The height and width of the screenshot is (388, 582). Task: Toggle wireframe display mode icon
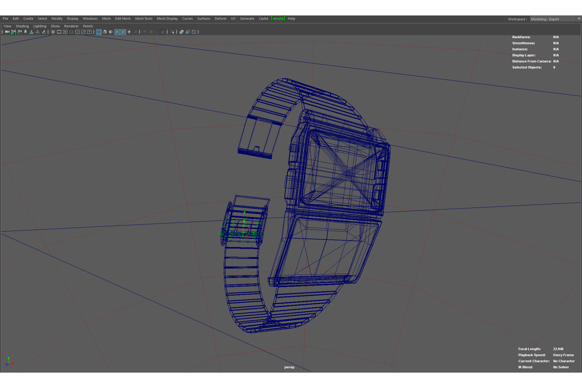point(99,32)
